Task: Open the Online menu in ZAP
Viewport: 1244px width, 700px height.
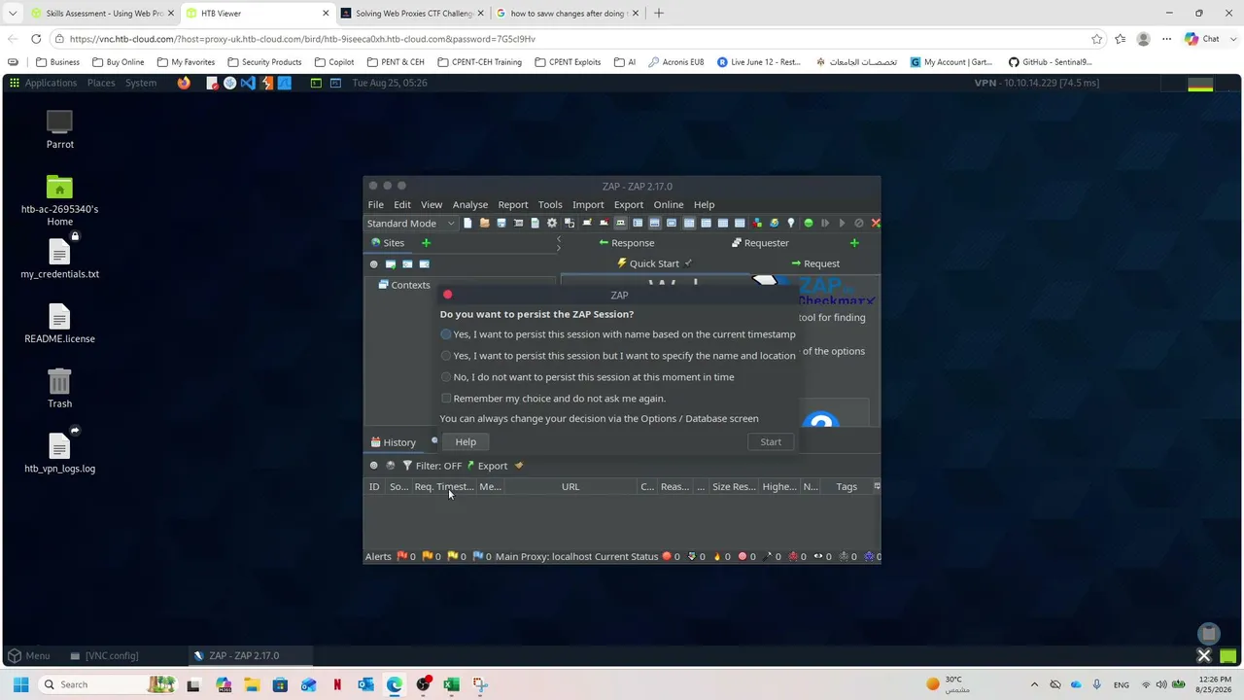Action: tap(668, 204)
